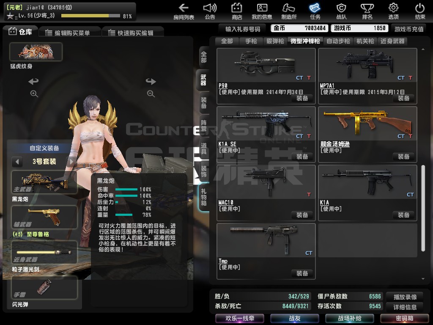Click the weapon list scrollbar thumb
Screen dimensions: 433x325
pos(423,208)
